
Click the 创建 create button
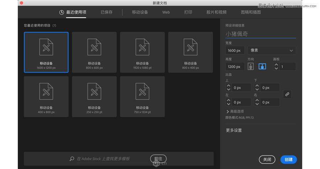click(x=289, y=159)
